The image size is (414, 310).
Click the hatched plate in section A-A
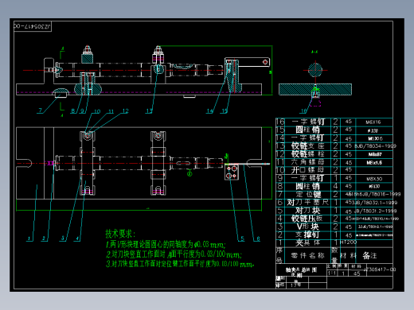(x=315, y=89)
